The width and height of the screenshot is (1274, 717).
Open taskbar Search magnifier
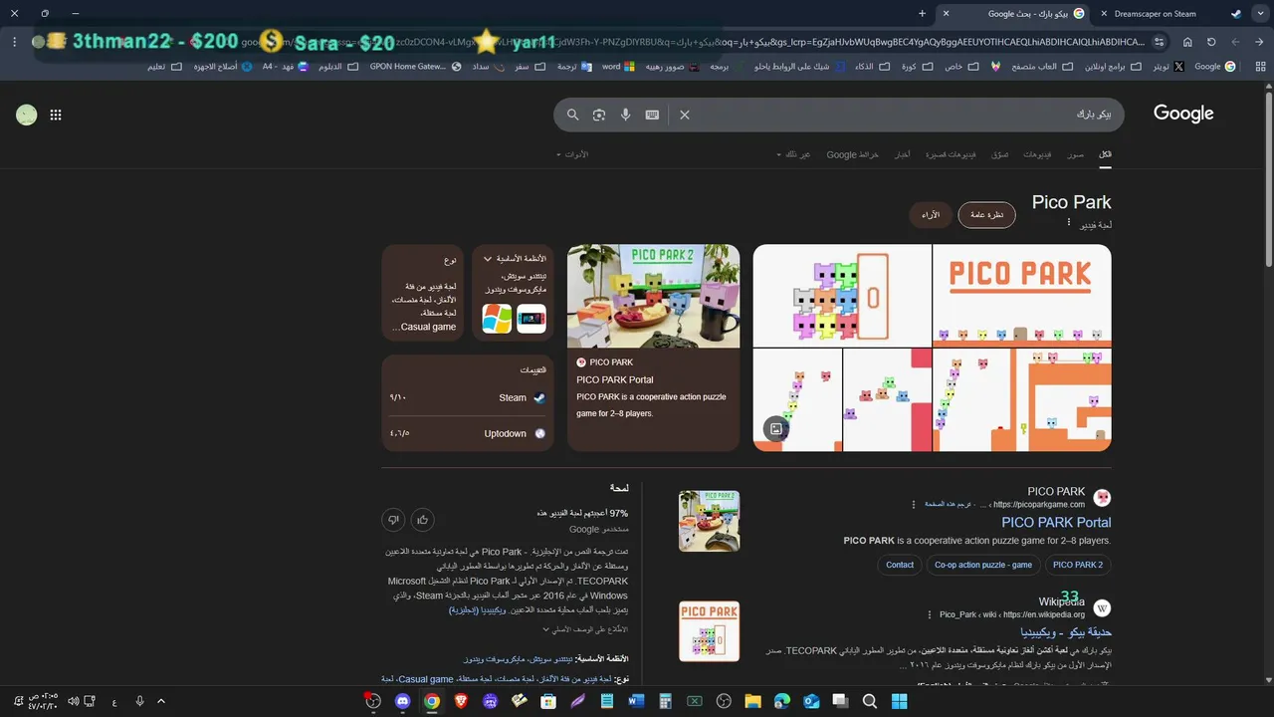870,701
